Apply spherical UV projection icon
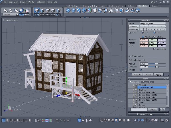The width and height of the screenshot is (171, 128). pos(68,11)
